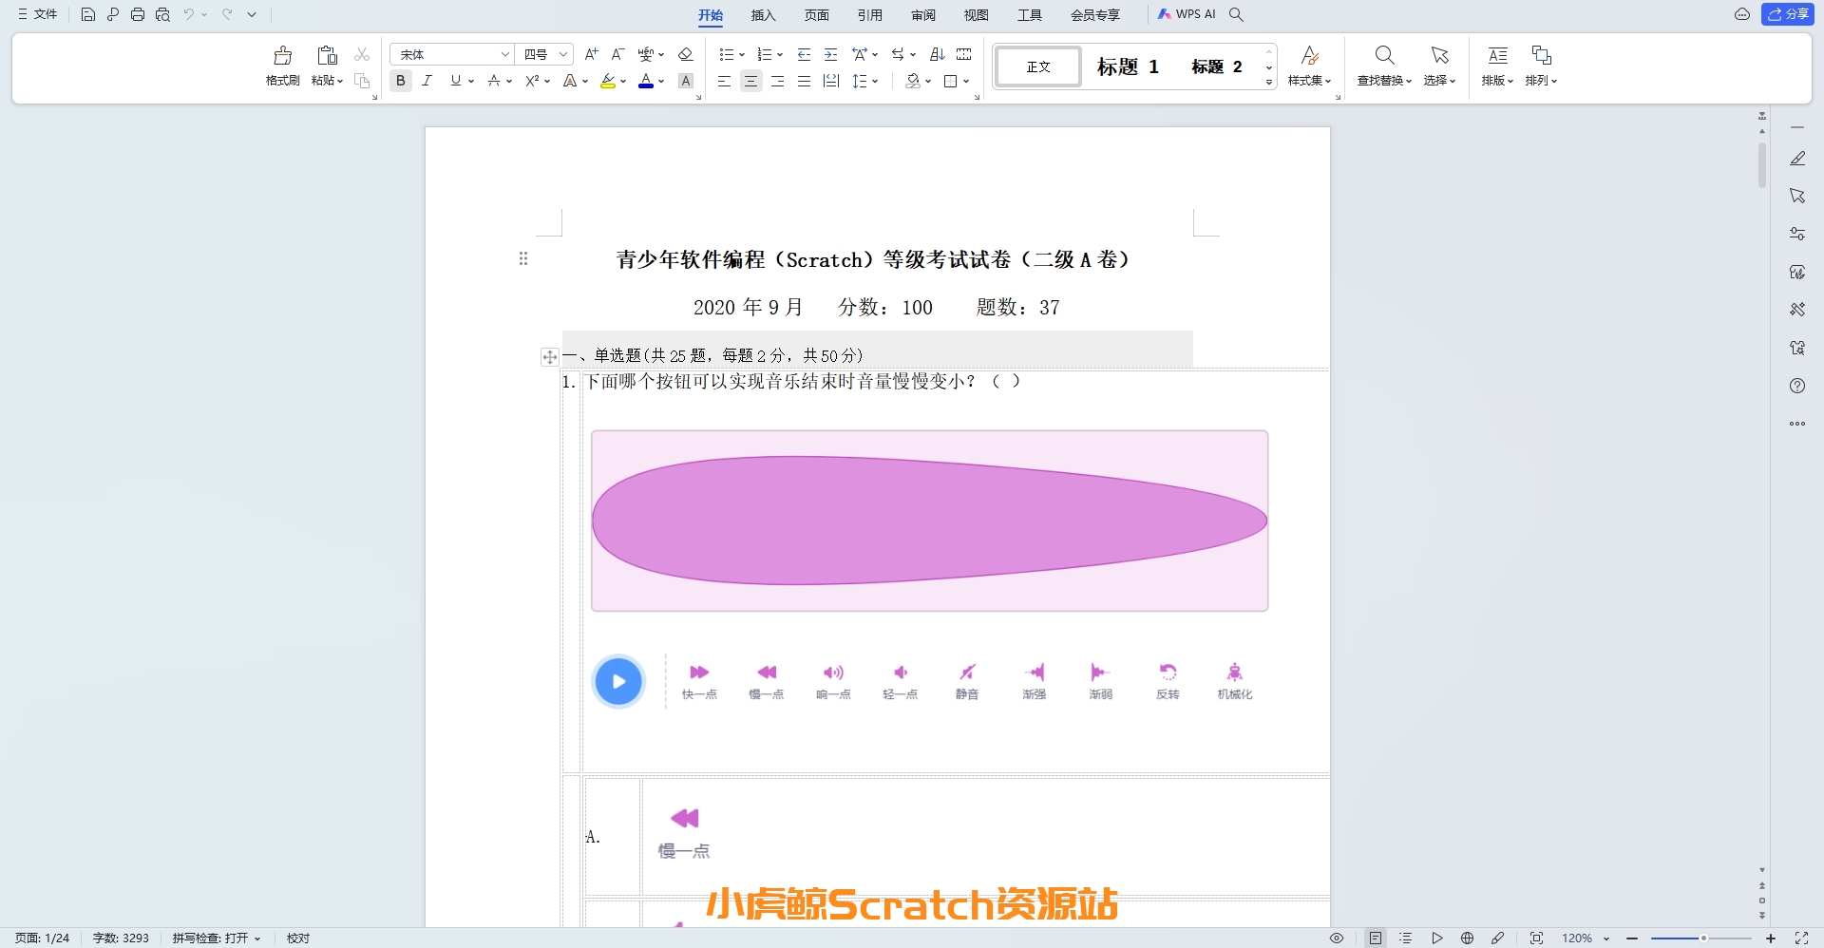Switch to the 审阅 Review tab
The image size is (1824, 948).
coord(923,14)
